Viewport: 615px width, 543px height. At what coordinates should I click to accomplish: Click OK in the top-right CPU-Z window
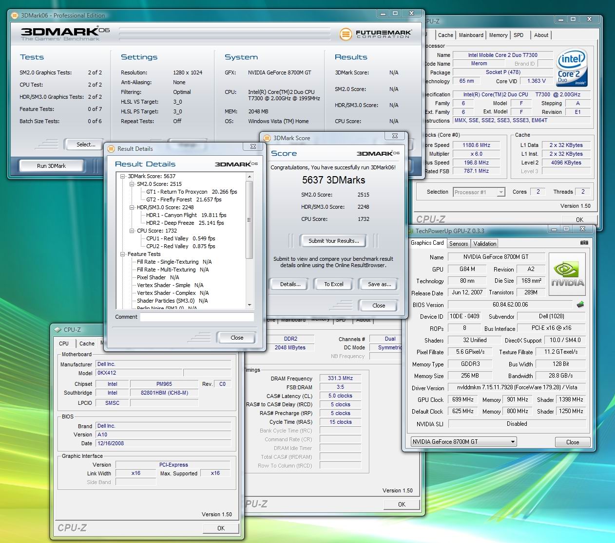(579, 219)
